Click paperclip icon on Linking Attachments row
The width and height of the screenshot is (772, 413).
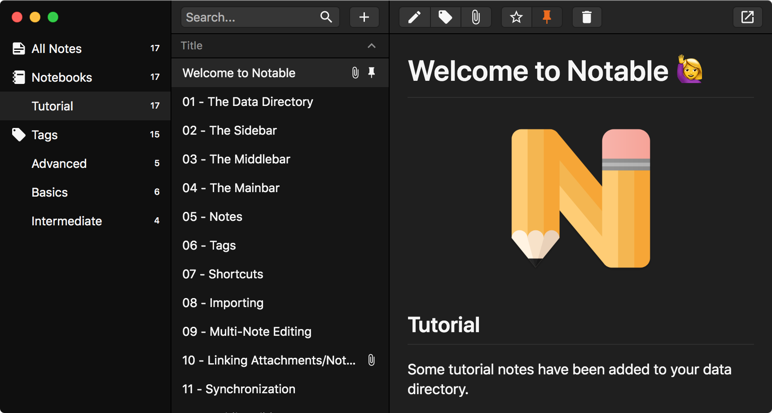(x=372, y=360)
